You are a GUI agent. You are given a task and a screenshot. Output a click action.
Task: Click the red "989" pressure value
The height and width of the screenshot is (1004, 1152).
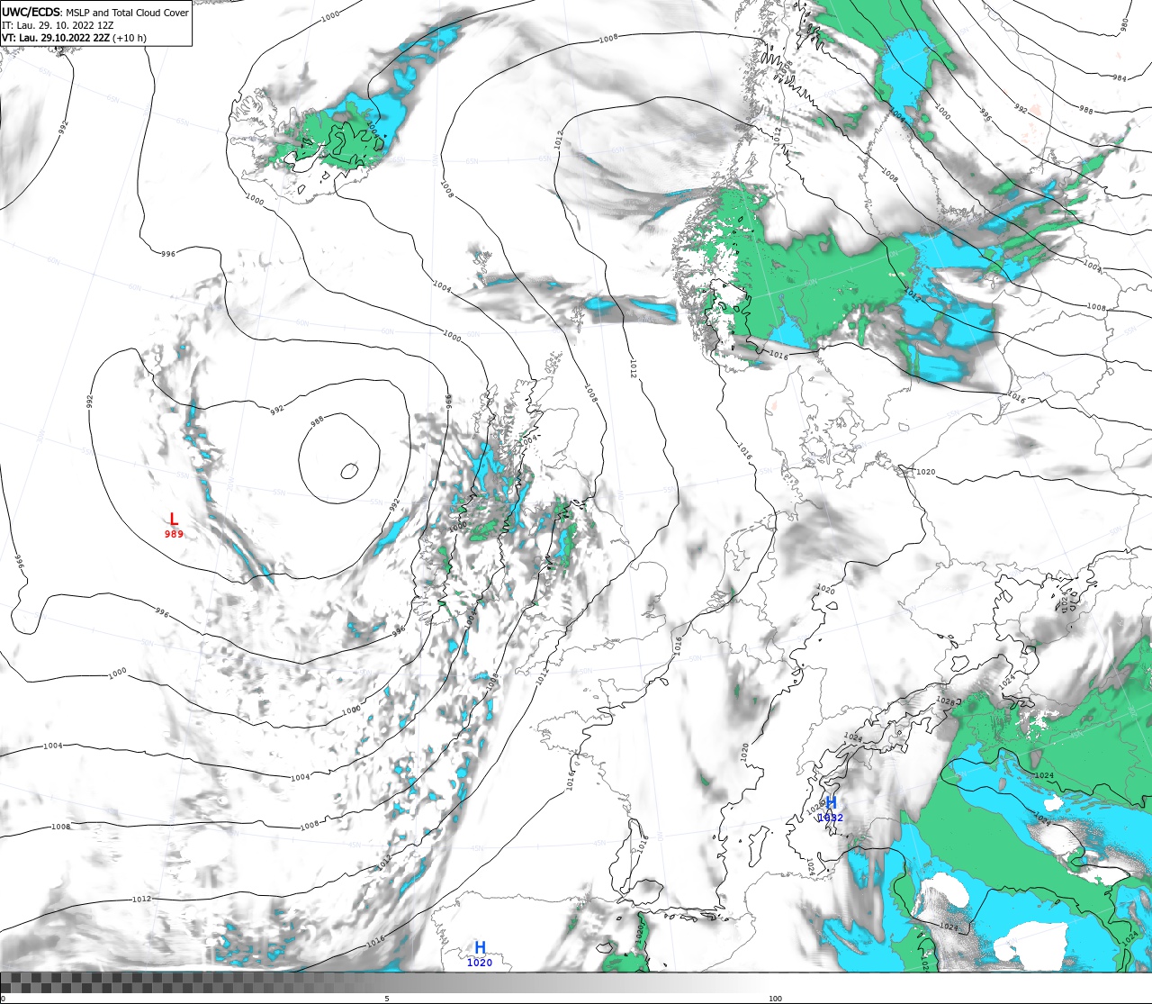click(174, 534)
